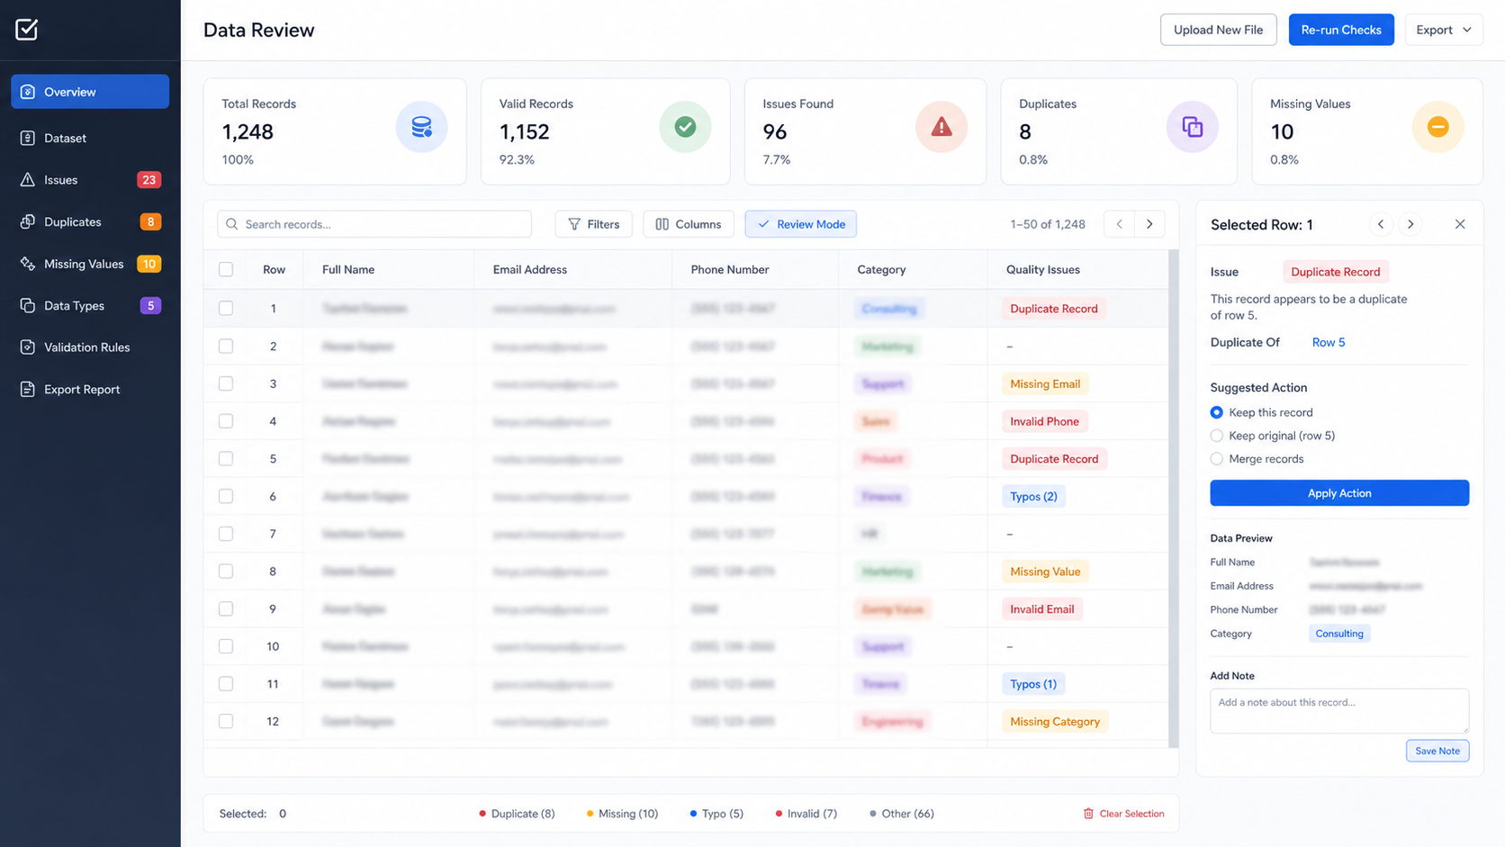Image resolution: width=1505 pixels, height=847 pixels.
Task: Click the Typo (5) legend item
Action: pos(716,814)
